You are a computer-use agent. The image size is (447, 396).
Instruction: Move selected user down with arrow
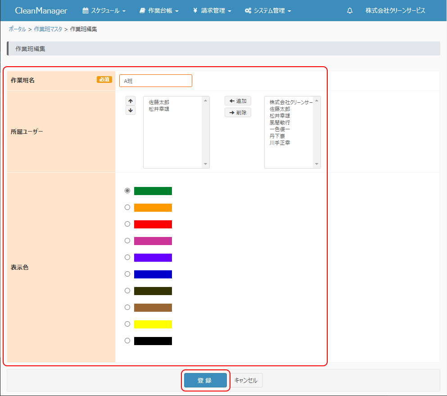click(x=131, y=110)
